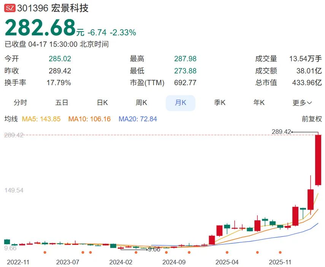Show the 季K quarterly chart
The height and width of the screenshot is (267, 325).
[220, 103]
